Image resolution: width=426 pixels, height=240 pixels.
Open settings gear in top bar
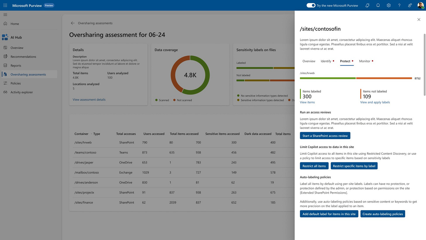click(389, 5)
